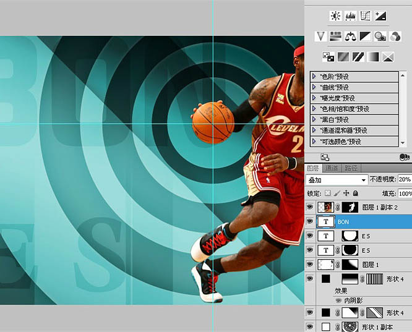The height and width of the screenshot is (332, 412).
Task: Click the 填充 100% field
Action: point(405,194)
